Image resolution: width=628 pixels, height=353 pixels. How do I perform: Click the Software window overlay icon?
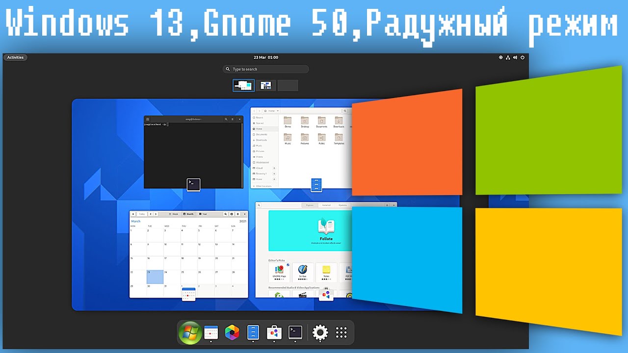[x=326, y=294]
